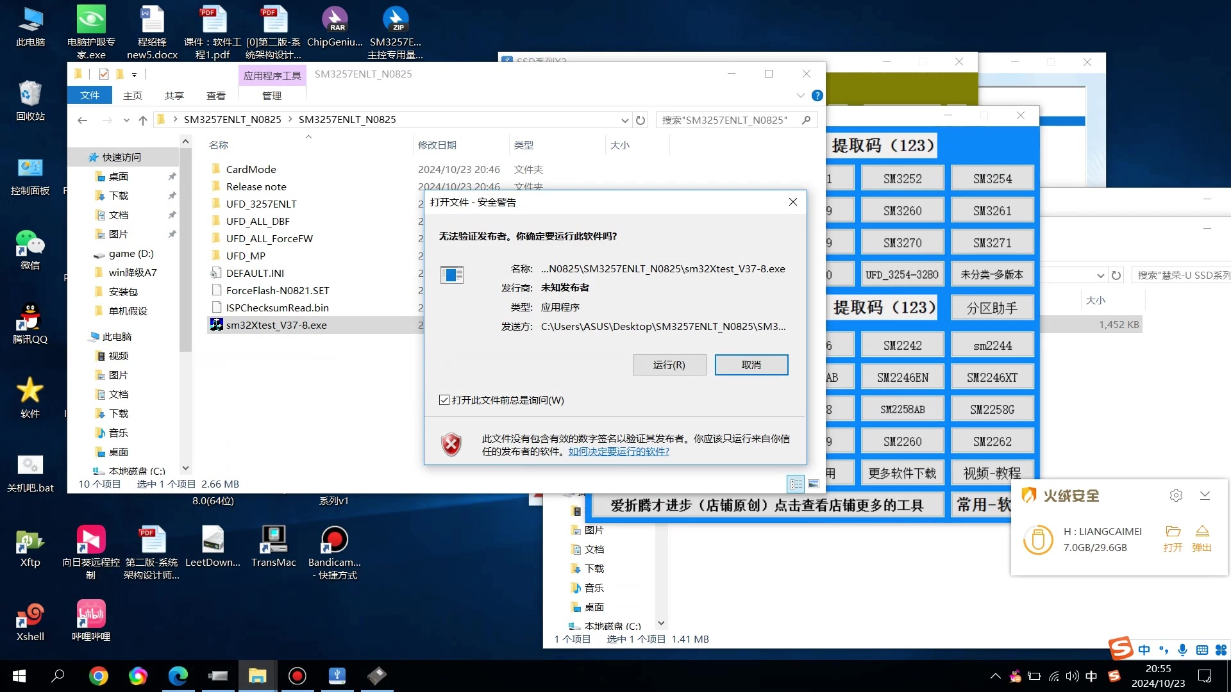
Task: Select sm32Xtest_V37-8.exe in file list
Action: tap(276, 325)
